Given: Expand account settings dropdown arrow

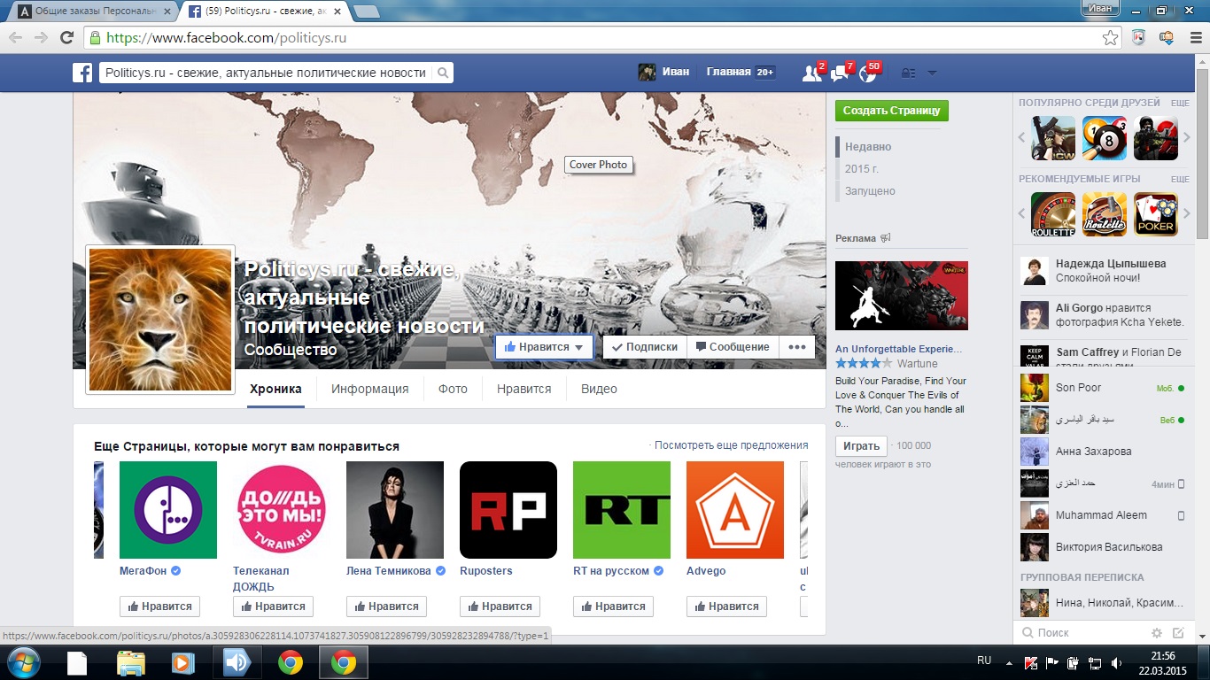Looking at the screenshot, I should (x=932, y=73).
